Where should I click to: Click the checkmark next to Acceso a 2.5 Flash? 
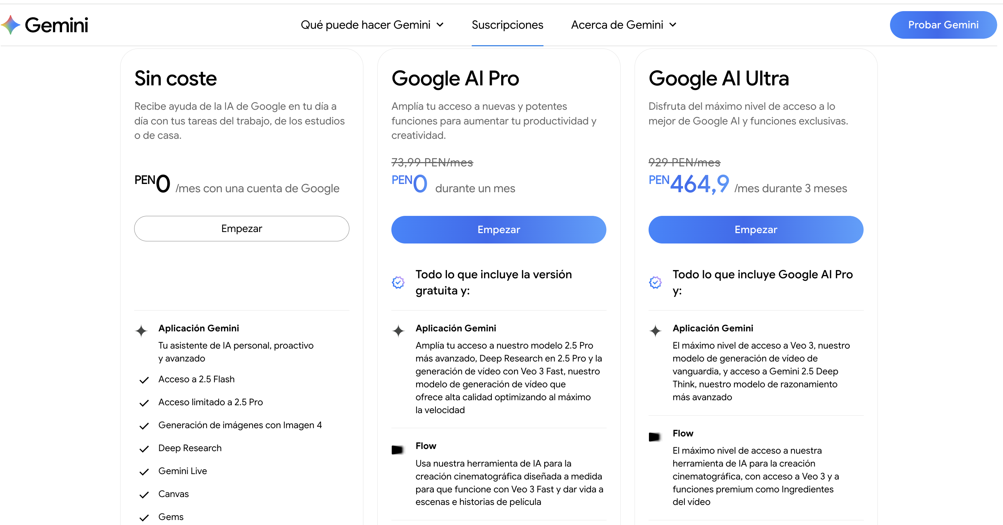(x=144, y=380)
